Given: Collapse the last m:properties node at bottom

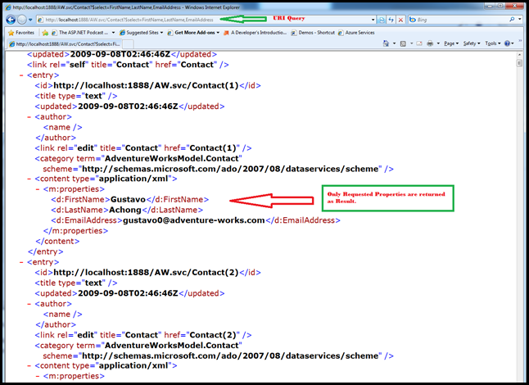Looking at the screenshot, I should [x=38, y=376].
